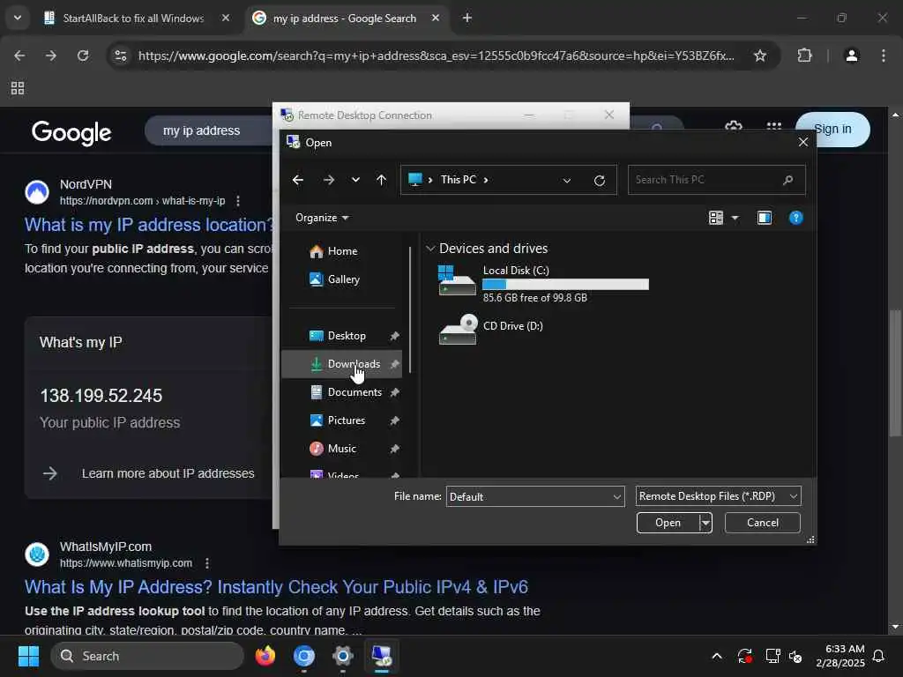This screenshot has height=677, width=903.
Task: Open the bookmarks bar apps grid icon
Action: pyautogui.click(x=18, y=88)
